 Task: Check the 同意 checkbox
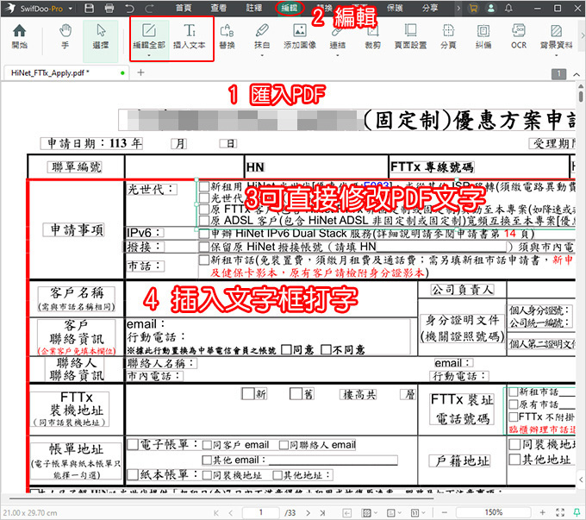pos(286,349)
